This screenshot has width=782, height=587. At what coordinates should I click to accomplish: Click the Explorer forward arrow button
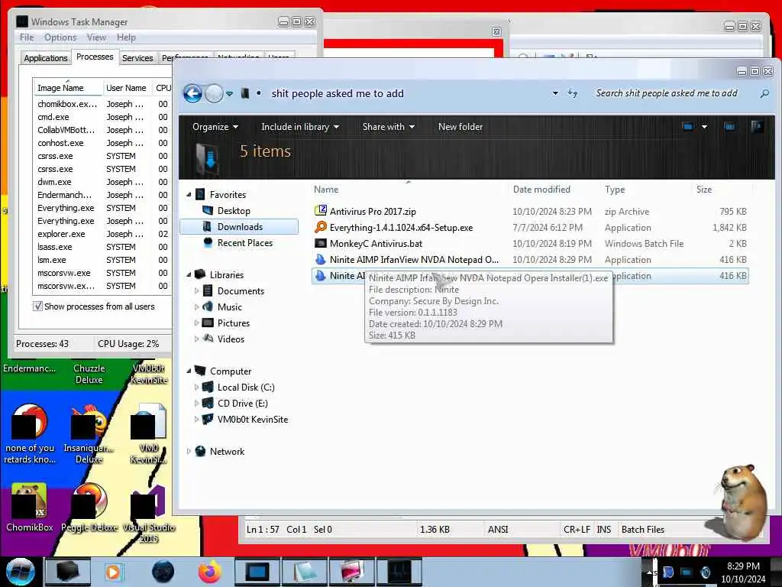(x=214, y=93)
